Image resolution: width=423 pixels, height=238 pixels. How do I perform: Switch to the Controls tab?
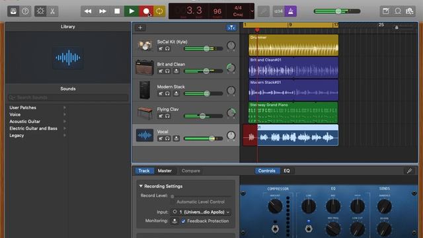[267, 171]
